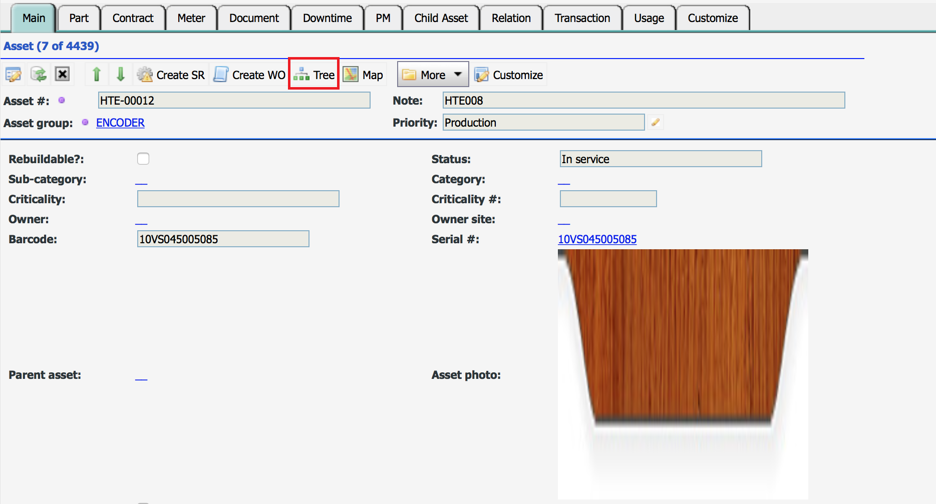Image resolution: width=936 pixels, height=504 pixels.
Task: Click the black X close icon
Action: pyautogui.click(x=62, y=75)
